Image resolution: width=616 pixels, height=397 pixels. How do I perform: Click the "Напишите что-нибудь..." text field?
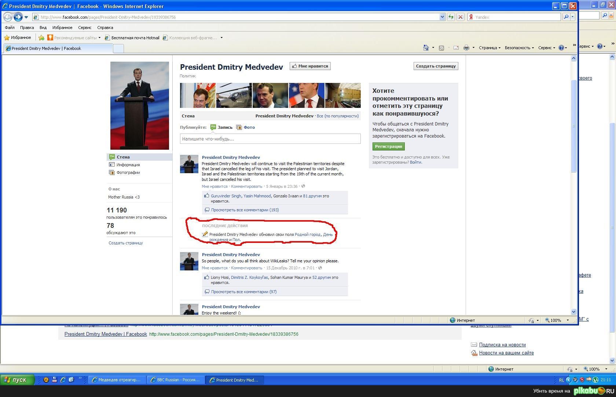(x=270, y=139)
